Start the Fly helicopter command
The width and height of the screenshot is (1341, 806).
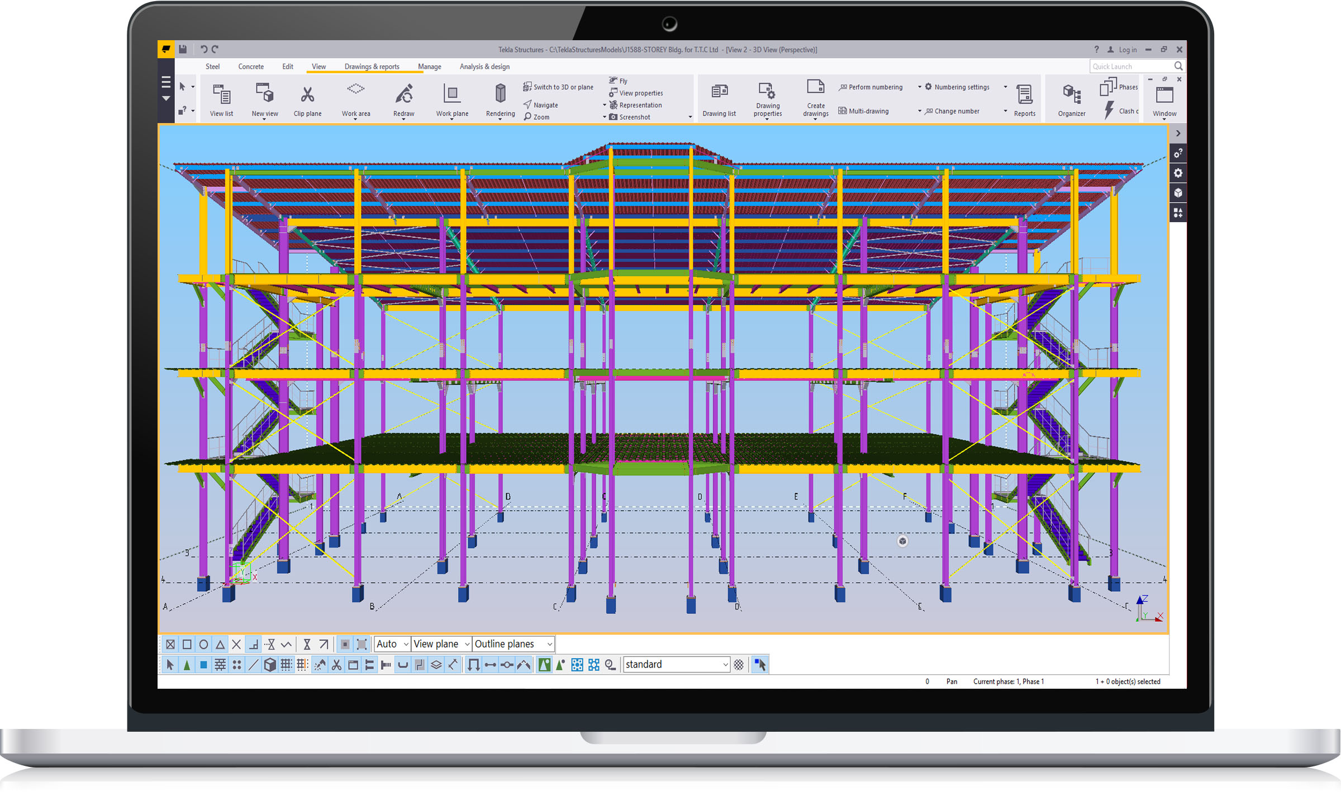(x=618, y=80)
